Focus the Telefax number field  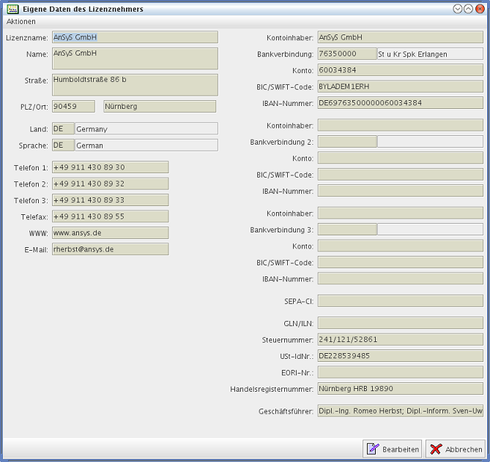[110, 216]
